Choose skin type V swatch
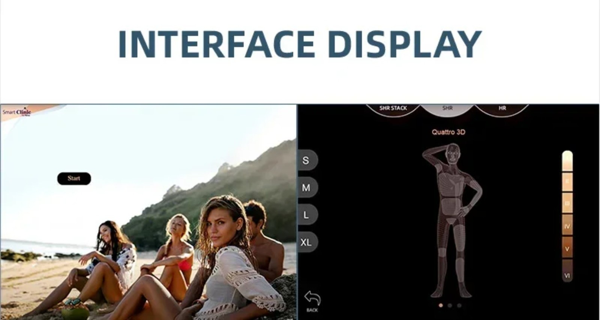600x320 pixels. (x=567, y=248)
